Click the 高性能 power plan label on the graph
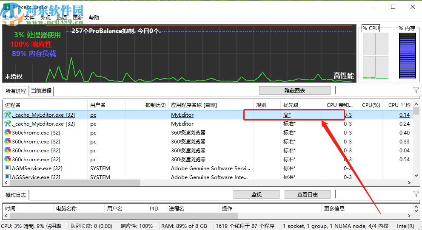 pos(344,76)
